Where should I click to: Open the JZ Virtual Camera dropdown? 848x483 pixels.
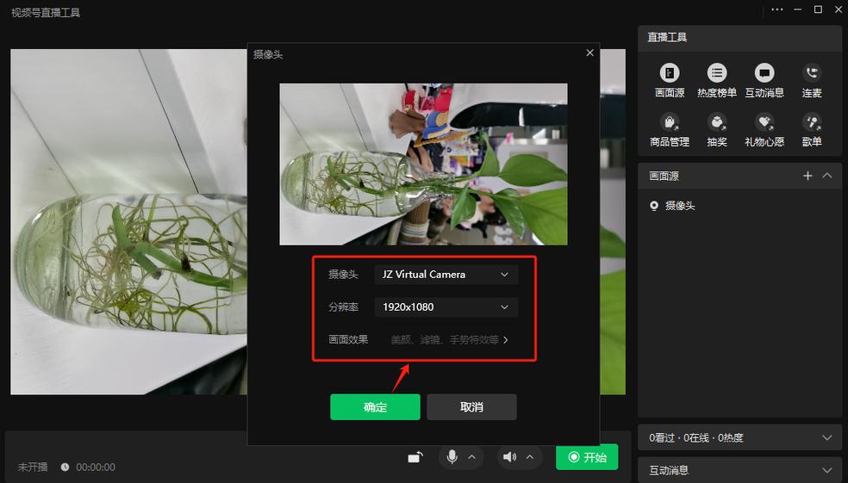[x=446, y=275]
